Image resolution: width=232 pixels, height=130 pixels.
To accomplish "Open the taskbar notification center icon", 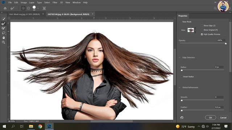I will point(226,126).
